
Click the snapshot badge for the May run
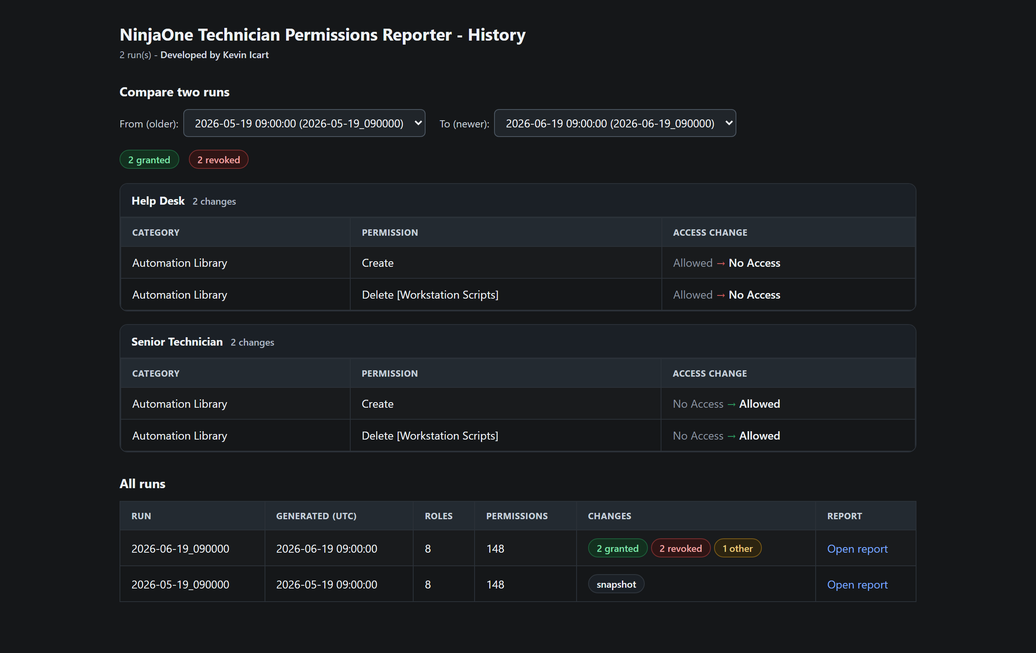pyautogui.click(x=616, y=584)
